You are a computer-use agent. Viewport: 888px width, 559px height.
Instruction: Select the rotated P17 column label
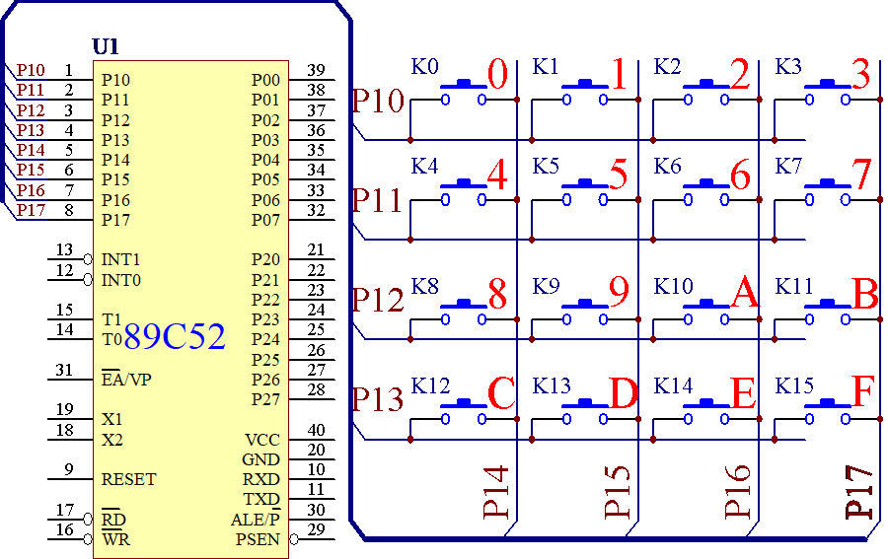859,493
